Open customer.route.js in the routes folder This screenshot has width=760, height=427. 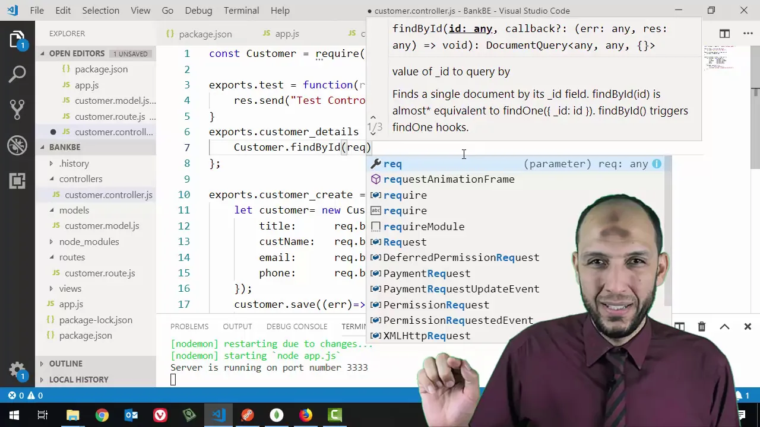click(100, 273)
